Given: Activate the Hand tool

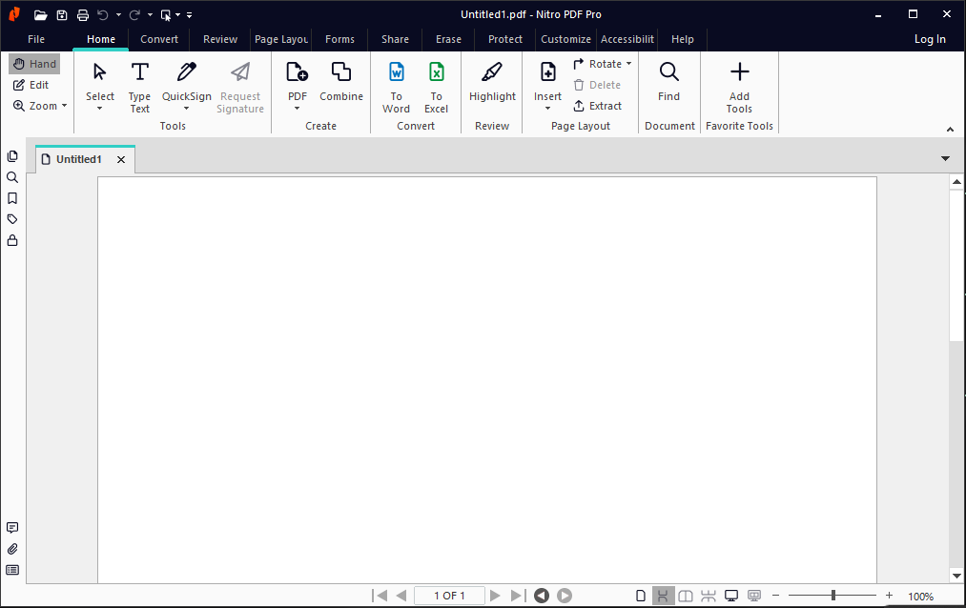Looking at the screenshot, I should (34, 64).
